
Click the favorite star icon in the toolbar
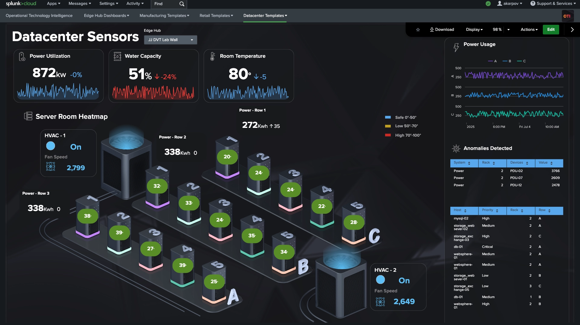(418, 29)
